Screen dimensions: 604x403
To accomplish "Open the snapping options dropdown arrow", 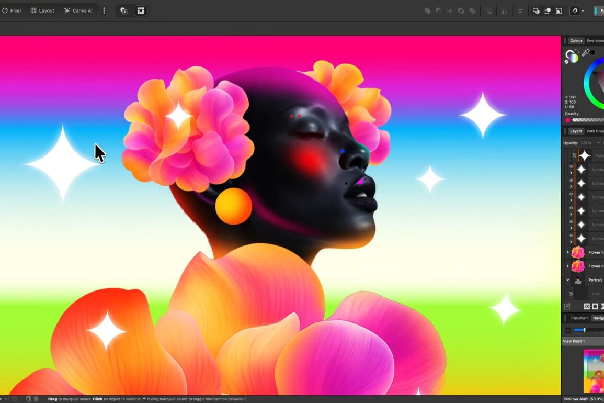I will pyautogui.click(x=583, y=10).
